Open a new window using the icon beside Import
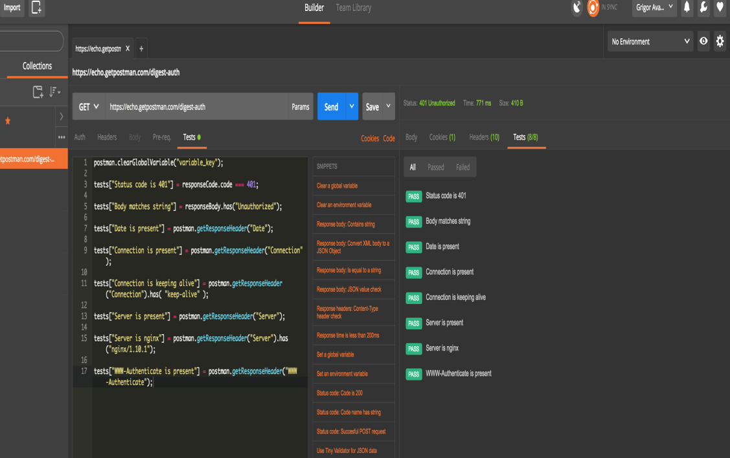This screenshot has width=730, height=458. click(36, 8)
